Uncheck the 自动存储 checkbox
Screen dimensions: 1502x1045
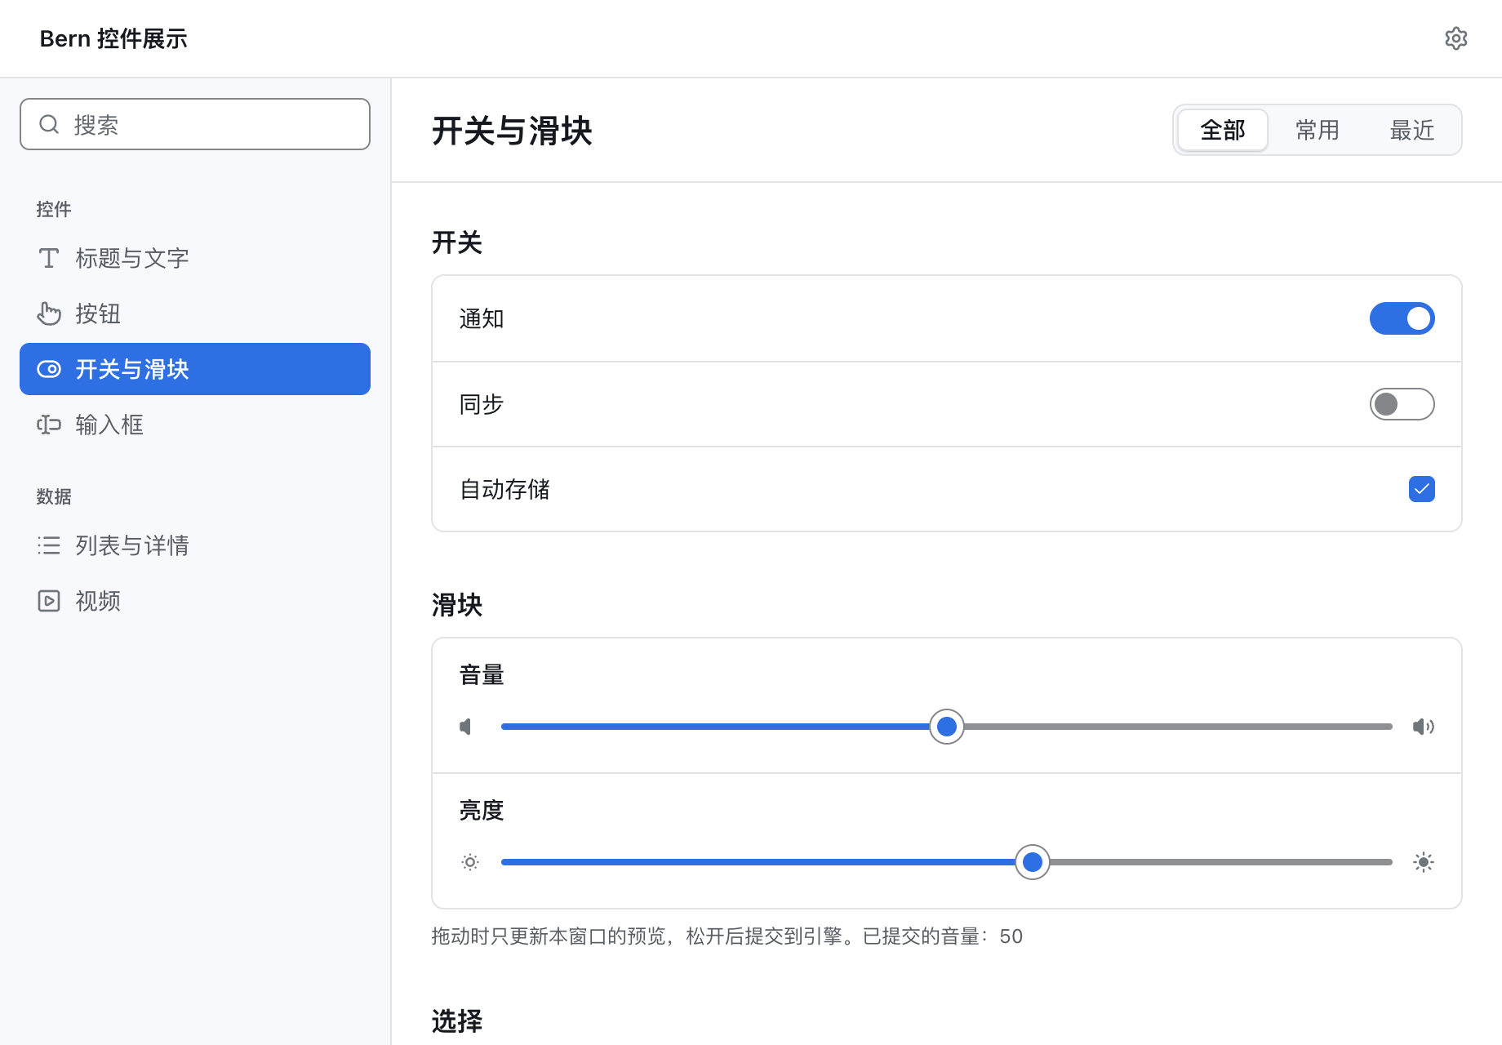click(1422, 489)
